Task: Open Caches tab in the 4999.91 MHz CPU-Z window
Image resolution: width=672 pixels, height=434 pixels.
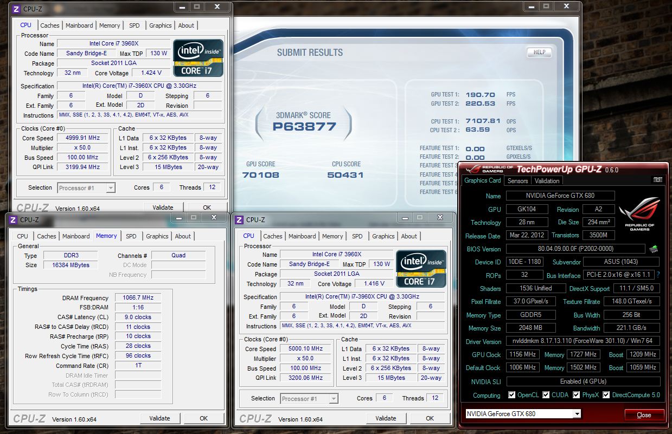Action: [50, 25]
